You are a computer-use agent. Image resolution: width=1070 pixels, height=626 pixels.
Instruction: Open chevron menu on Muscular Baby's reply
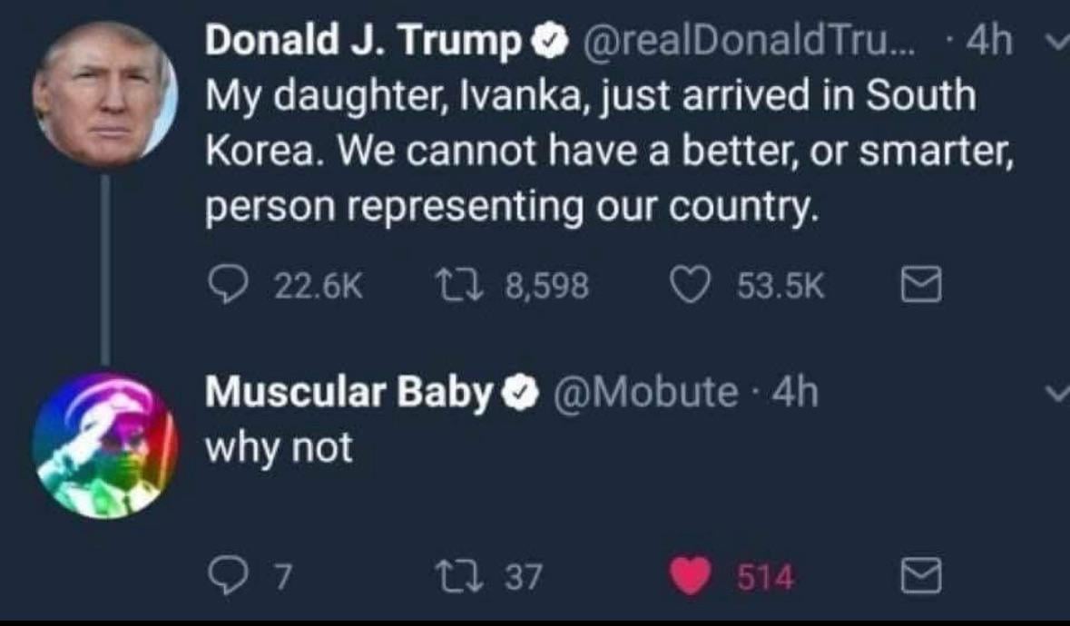pos(1054,394)
